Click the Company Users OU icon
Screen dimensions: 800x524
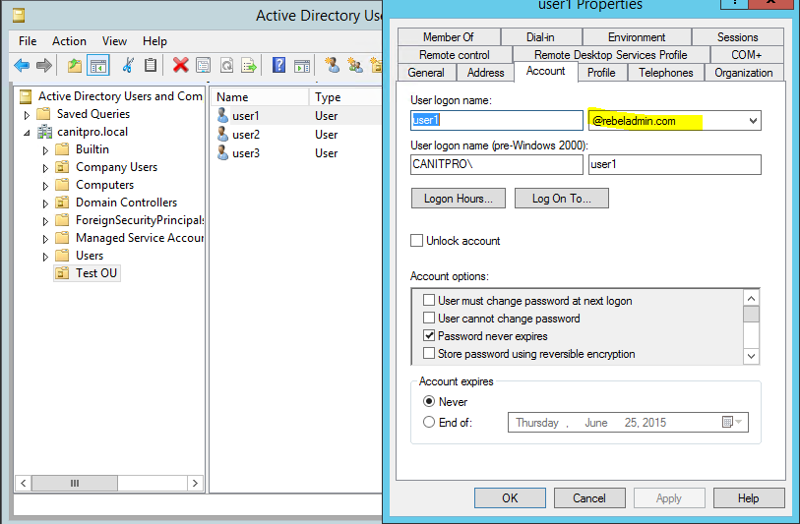[62, 167]
